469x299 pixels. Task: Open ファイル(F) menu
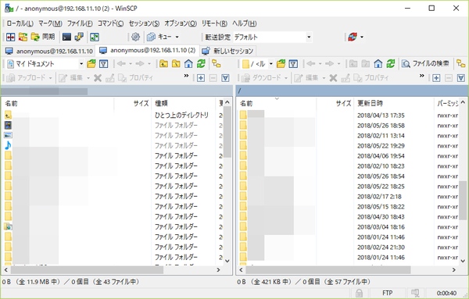80,23
